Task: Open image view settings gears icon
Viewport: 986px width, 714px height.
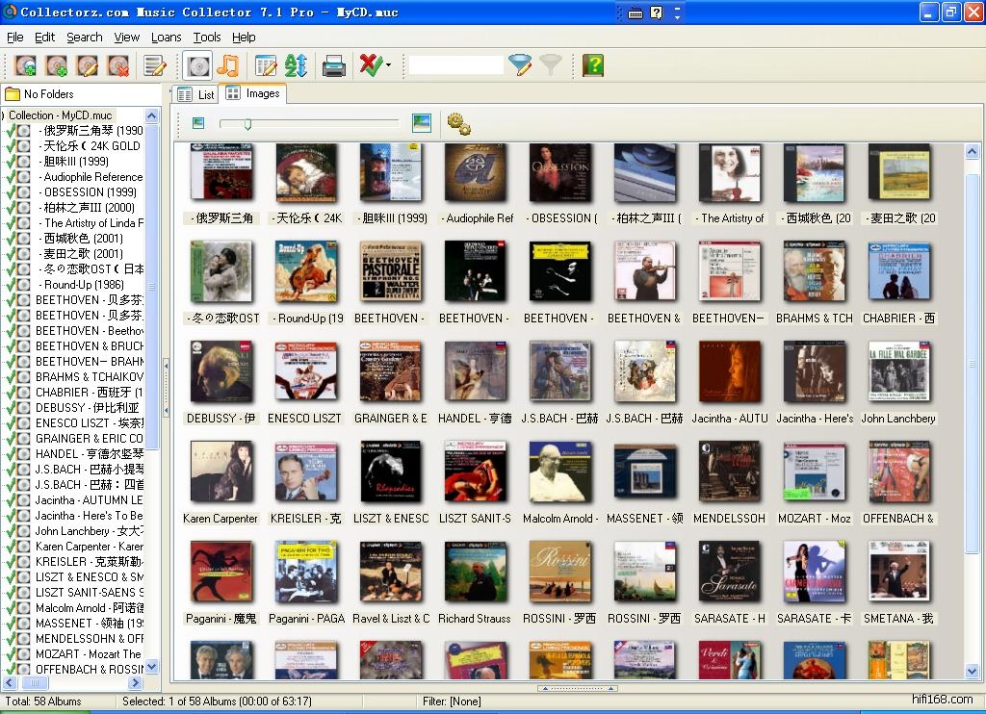Action: 458,123
